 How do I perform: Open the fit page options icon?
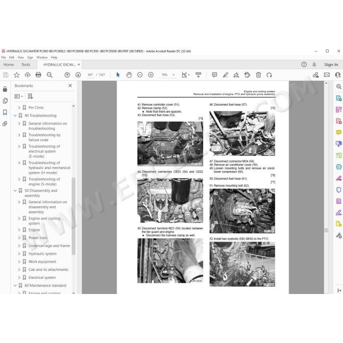(186, 75)
